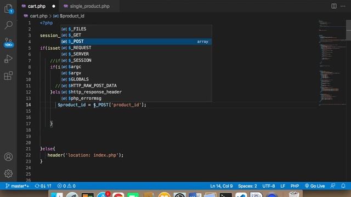Select $_REQUEST suggestion
351x197 pixels.
point(136,48)
